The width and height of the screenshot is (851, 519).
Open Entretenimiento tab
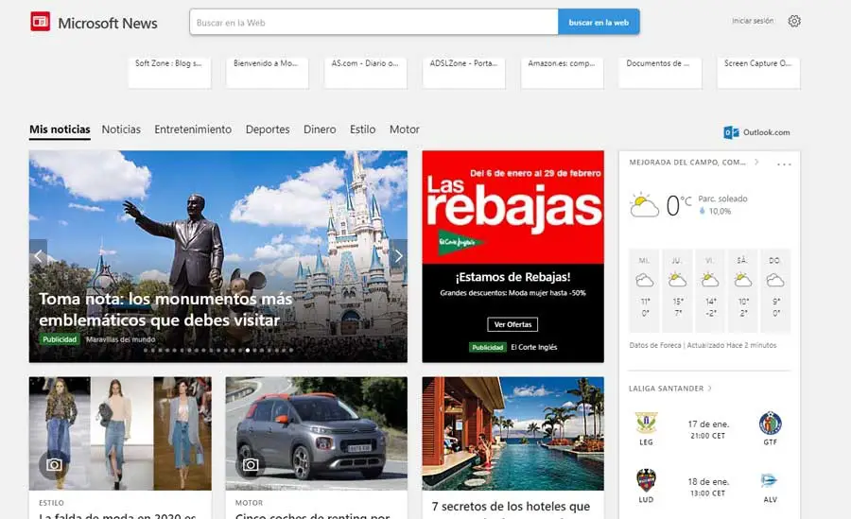pos(193,130)
